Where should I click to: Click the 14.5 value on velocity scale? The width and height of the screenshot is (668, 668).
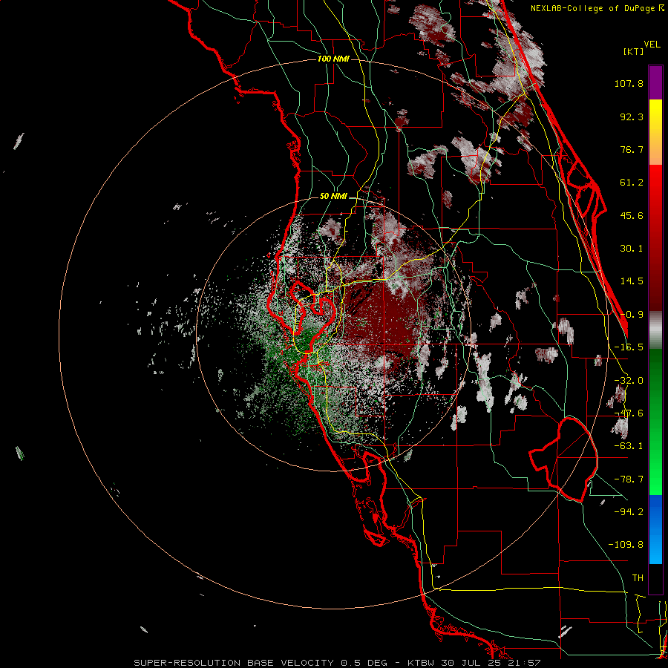(632, 281)
